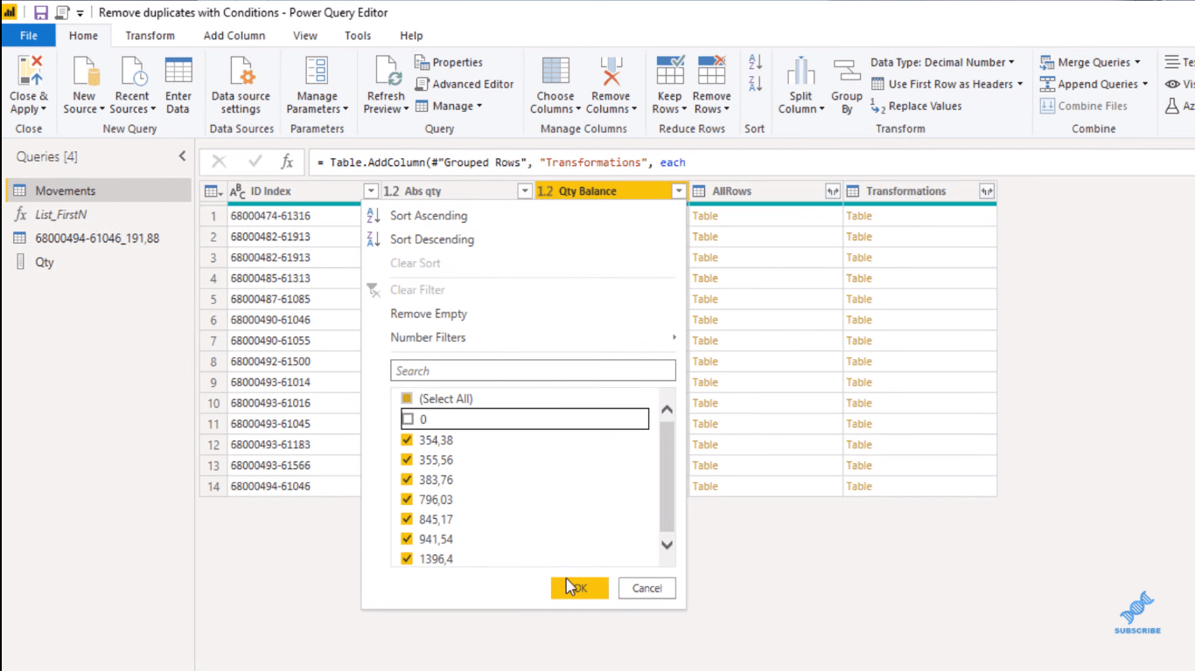
Task: Click the Close & Apply icon
Action: (30, 71)
